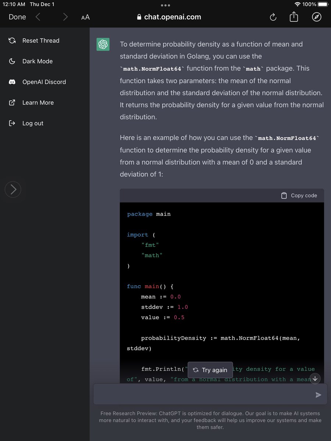The width and height of the screenshot is (331, 441).
Task: Click the first inline `math.NormFloat64` in paragraph one
Action: coord(153,69)
